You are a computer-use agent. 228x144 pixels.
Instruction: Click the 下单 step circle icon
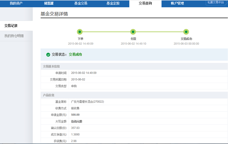80,32
